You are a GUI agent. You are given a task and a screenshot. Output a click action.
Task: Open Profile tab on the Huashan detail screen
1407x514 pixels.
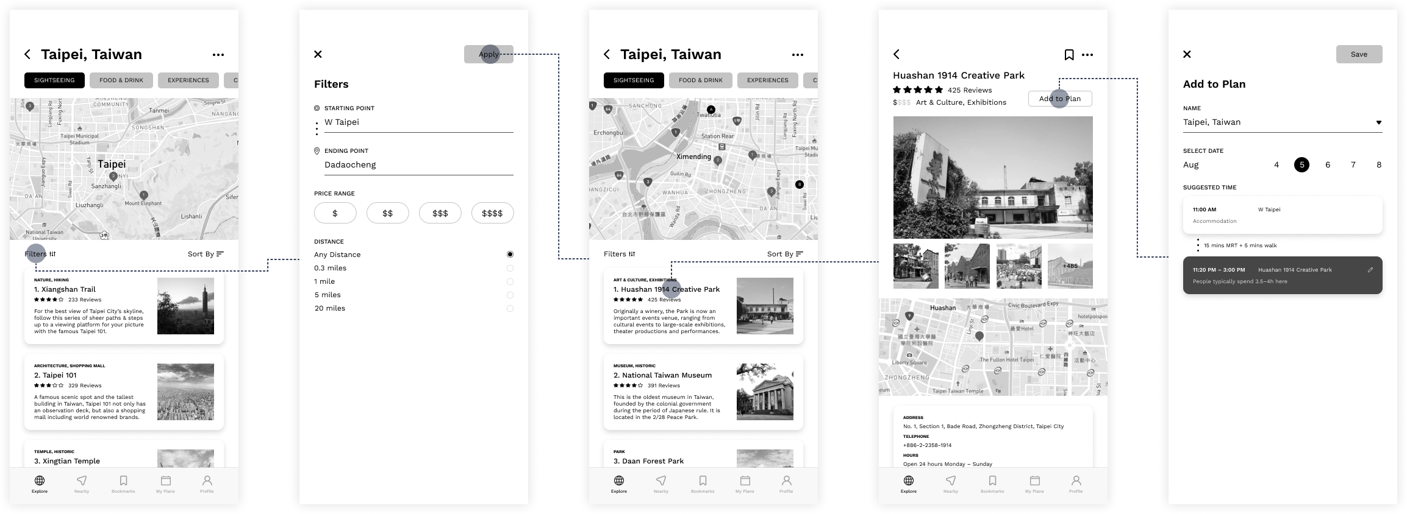(x=1076, y=484)
